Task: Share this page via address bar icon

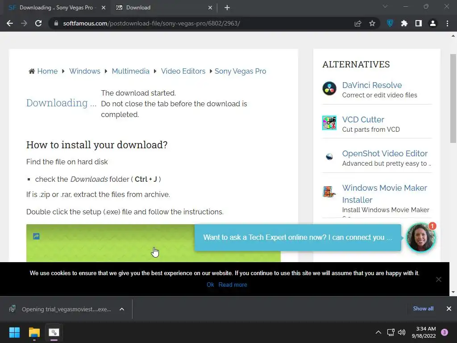Action: pyautogui.click(x=358, y=23)
